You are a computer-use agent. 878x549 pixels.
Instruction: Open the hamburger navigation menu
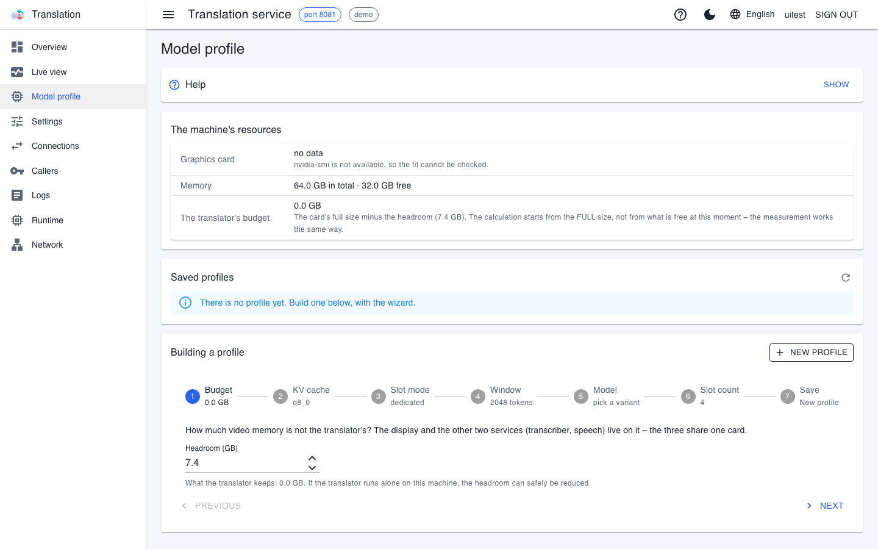[x=168, y=15]
